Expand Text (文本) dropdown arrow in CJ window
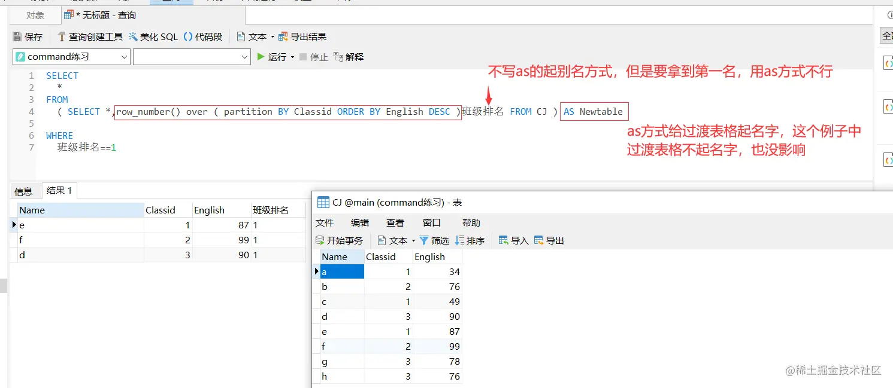 coord(413,241)
